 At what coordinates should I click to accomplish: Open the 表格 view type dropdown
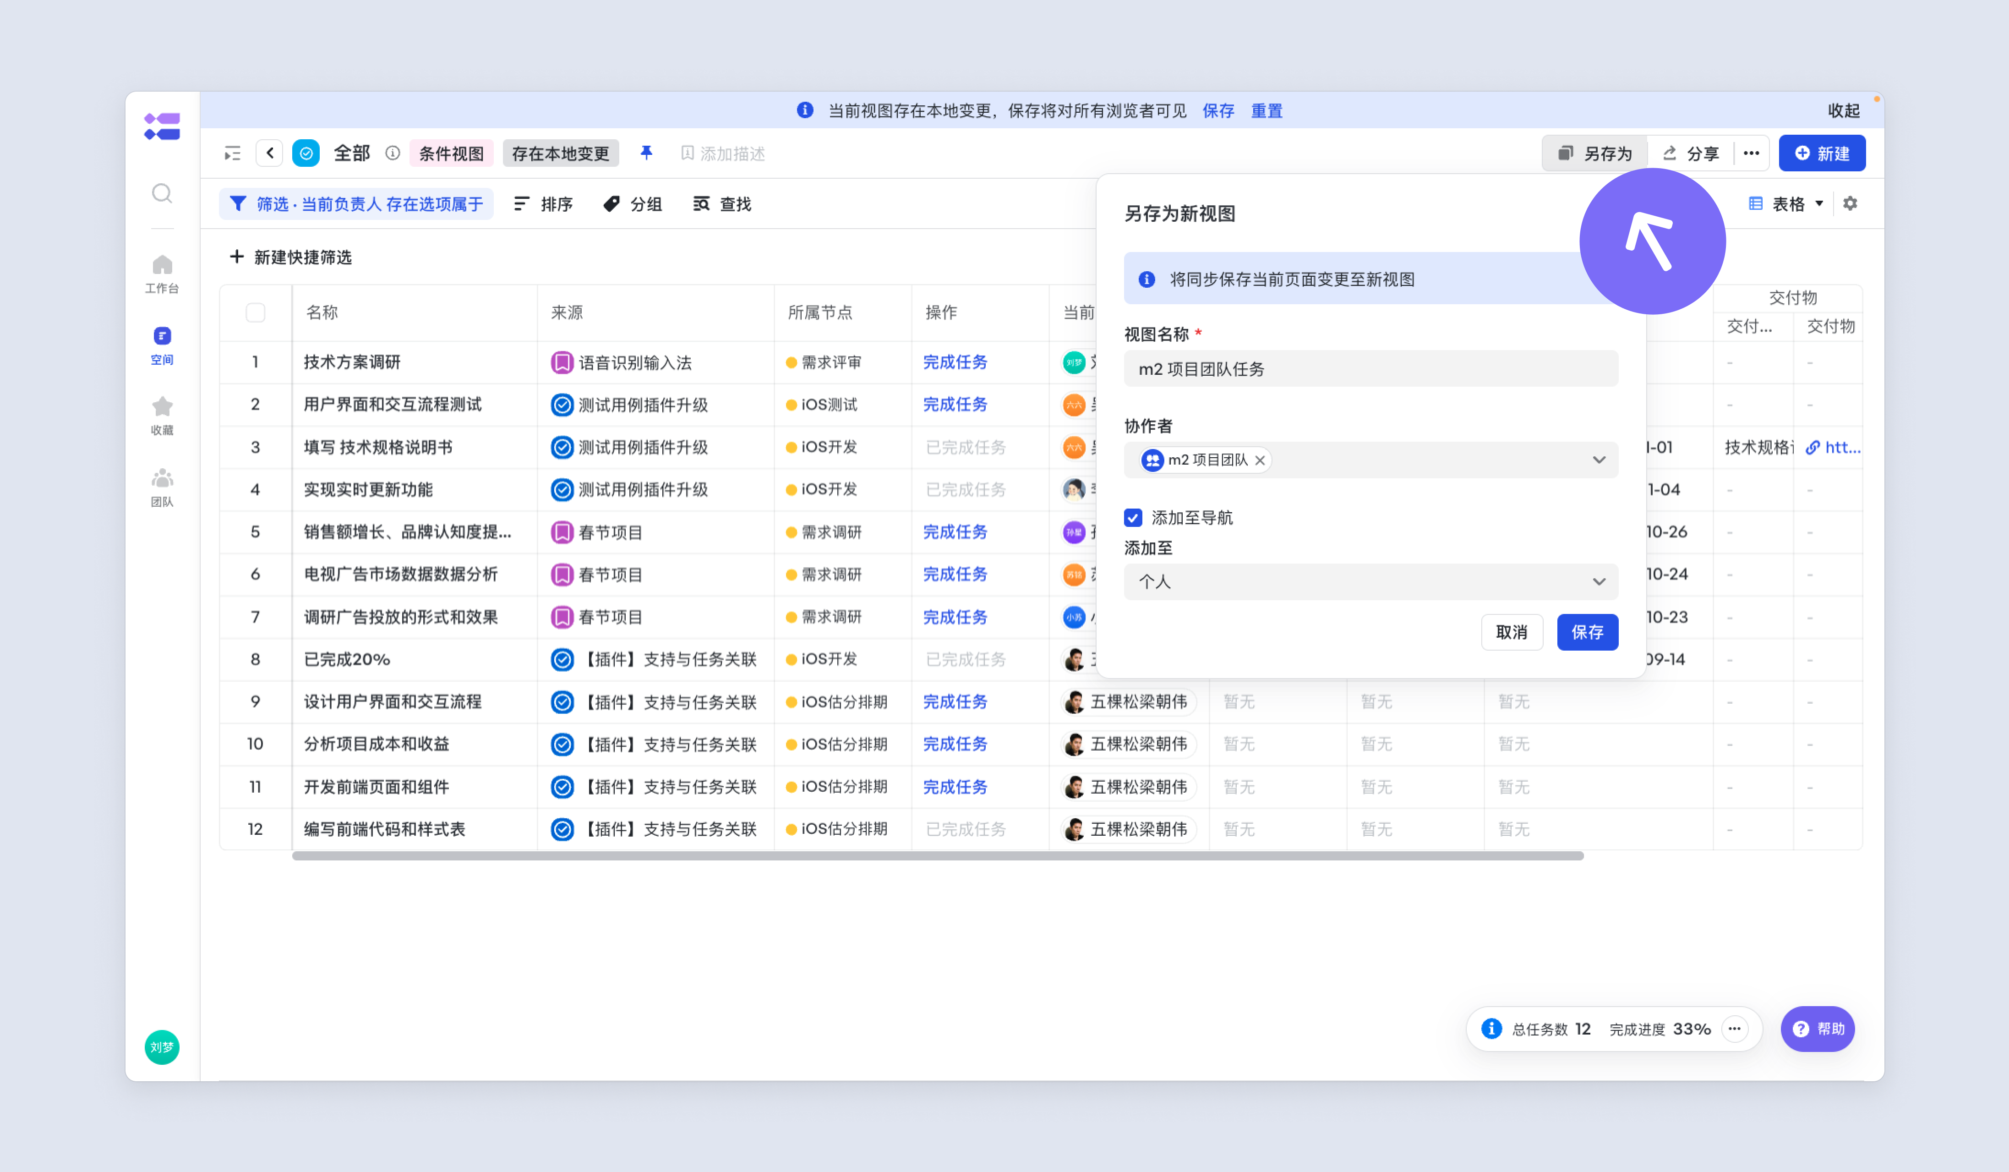pyautogui.click(x=1786, y=203)
